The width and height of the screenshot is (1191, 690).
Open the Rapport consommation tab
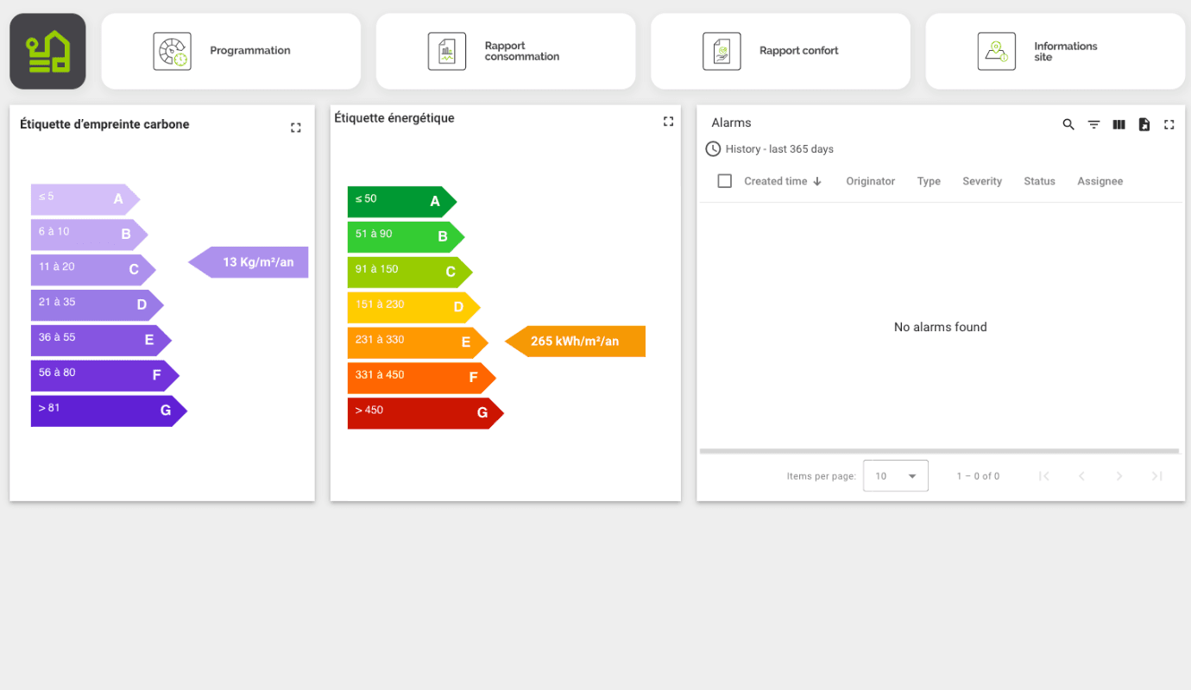click(506, 51)
